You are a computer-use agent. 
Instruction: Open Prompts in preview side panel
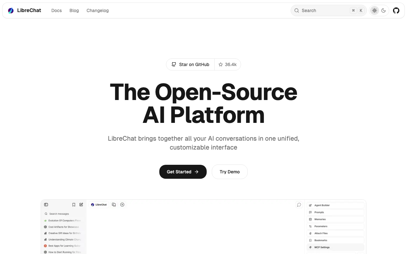335,212
